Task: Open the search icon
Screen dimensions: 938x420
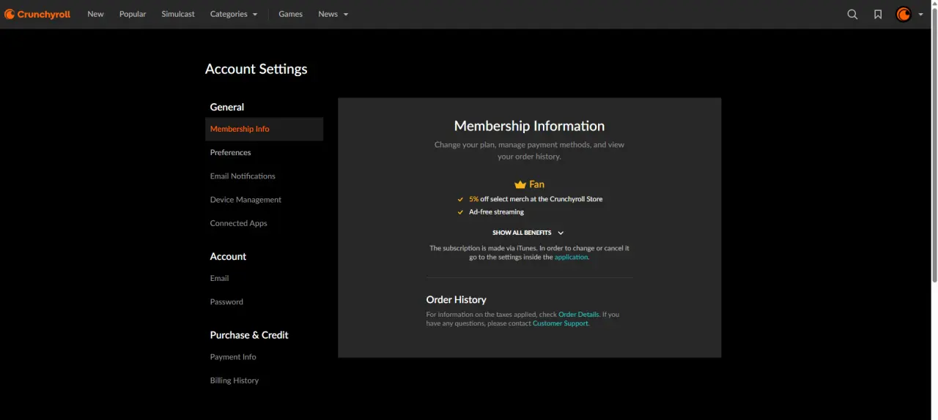Action: pyautogui.click(x=852, y=14)
